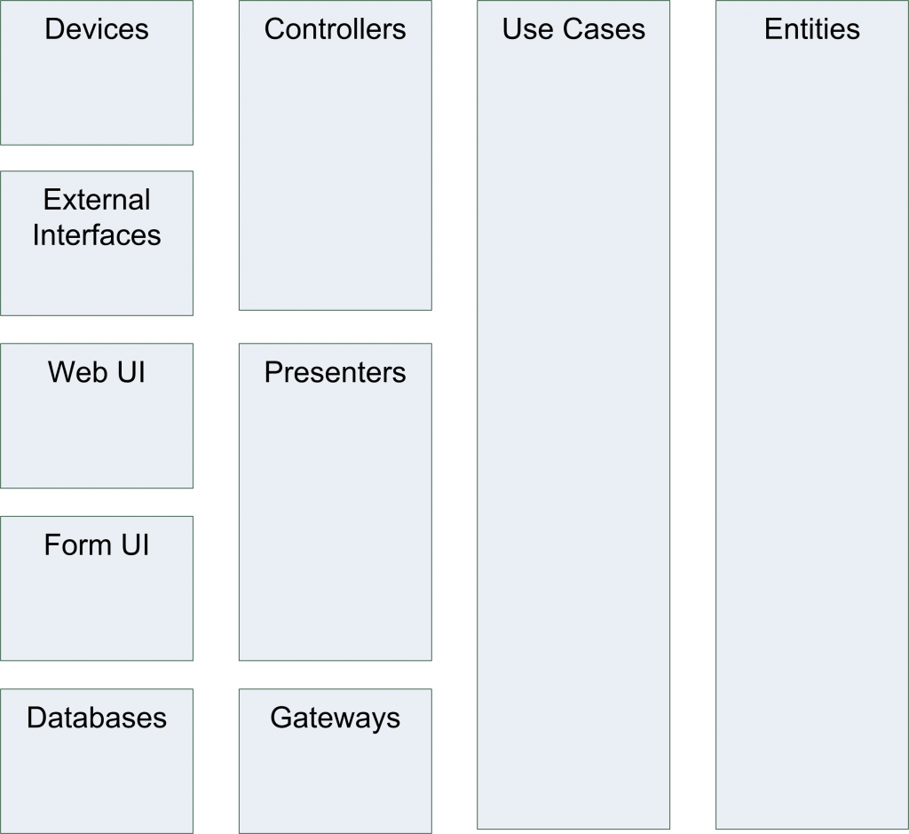This screenshot has width=909, height=834.
Task: Click the 'Form UI' heading text
Action: click(x=97, y=544)
